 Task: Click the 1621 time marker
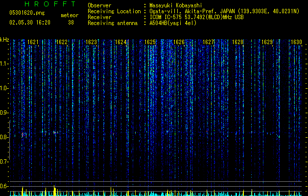[x=33, y=42]
